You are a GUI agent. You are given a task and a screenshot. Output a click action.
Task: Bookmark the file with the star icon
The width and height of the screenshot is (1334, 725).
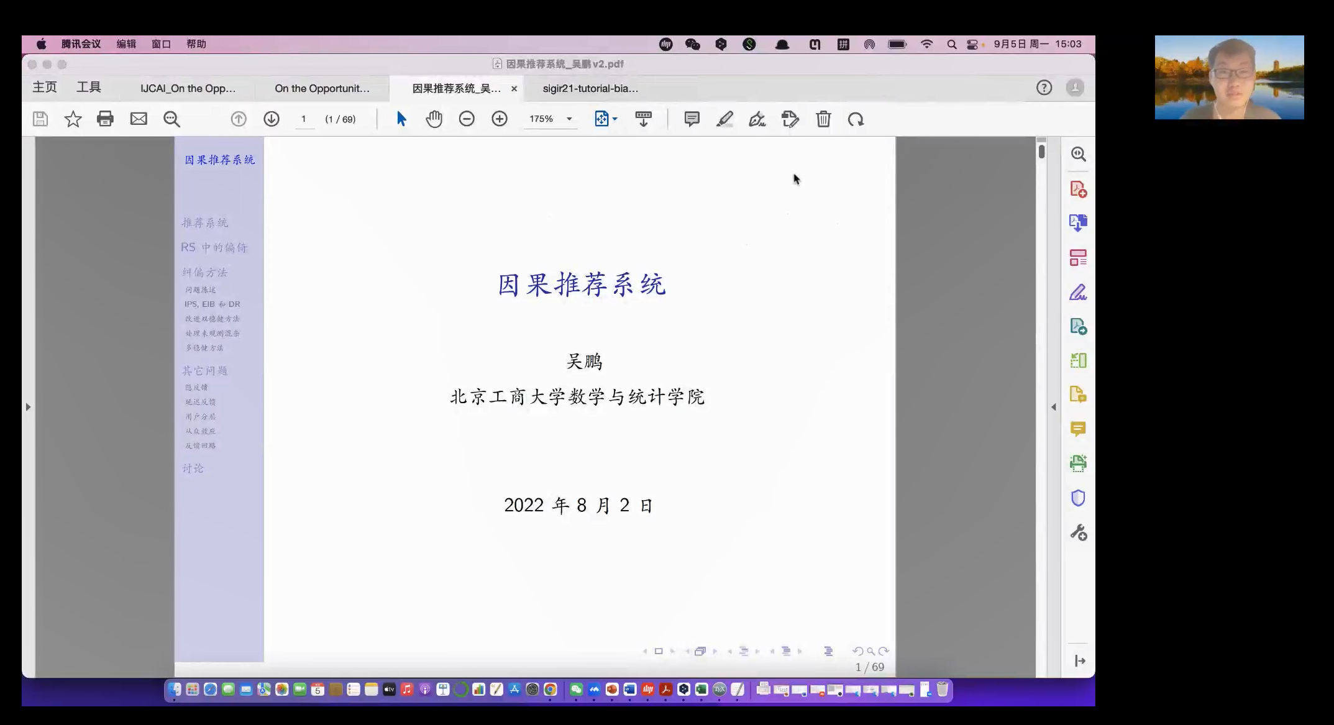point(73,119)
